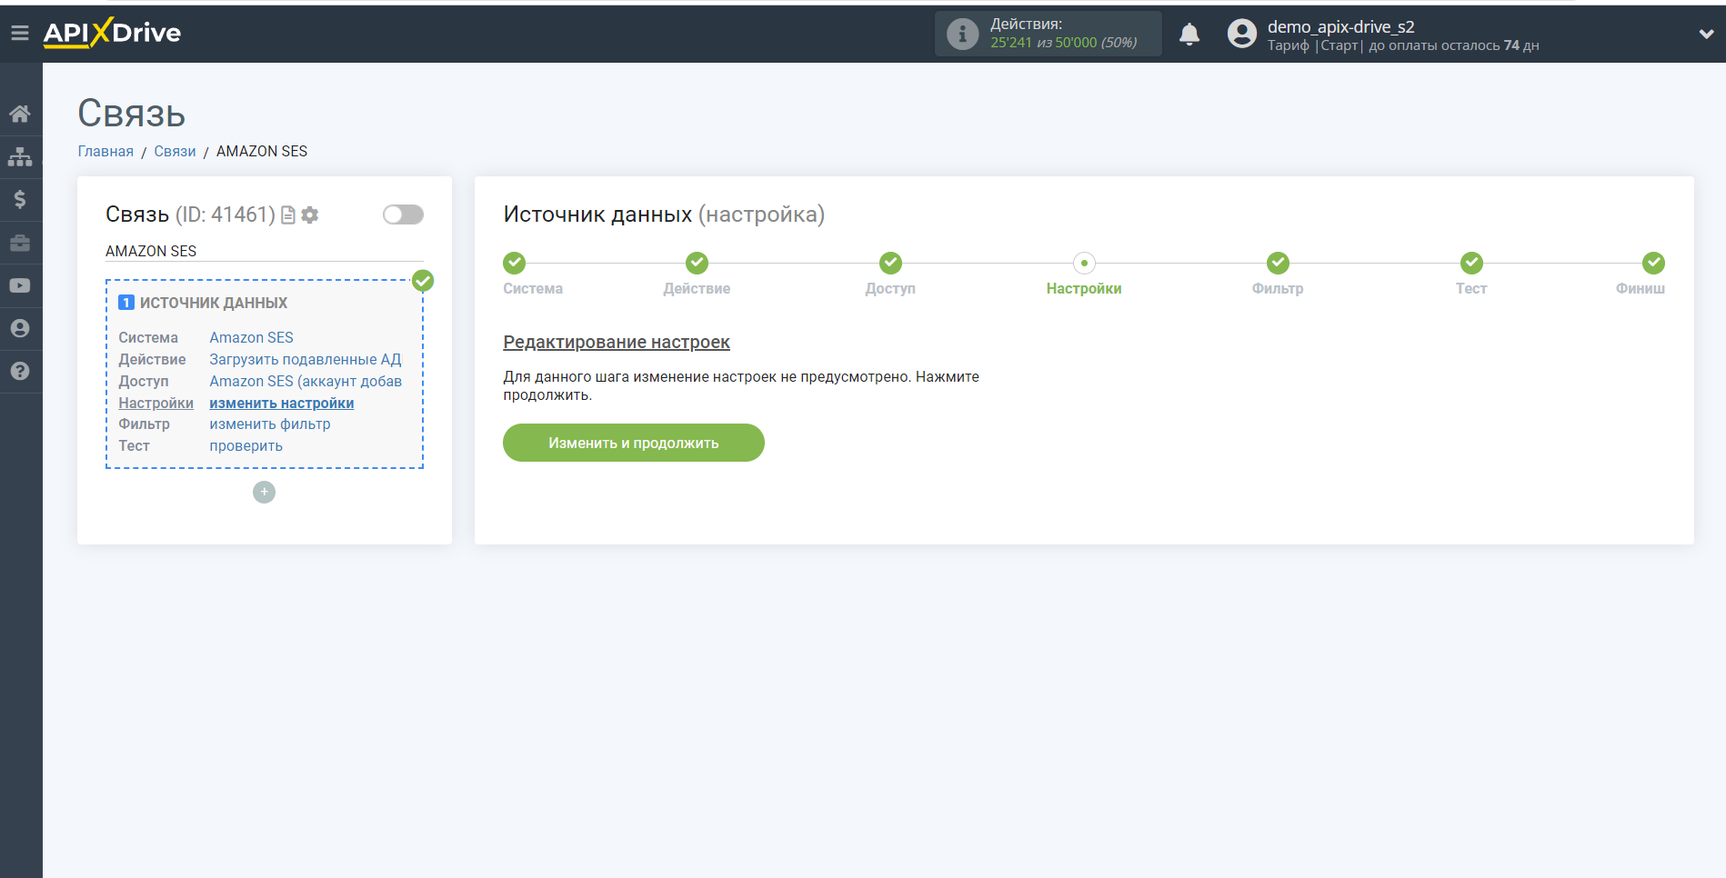Add a new block with plus button
The height and width of the screenshot is (878, 1726).
pos(264,492)
